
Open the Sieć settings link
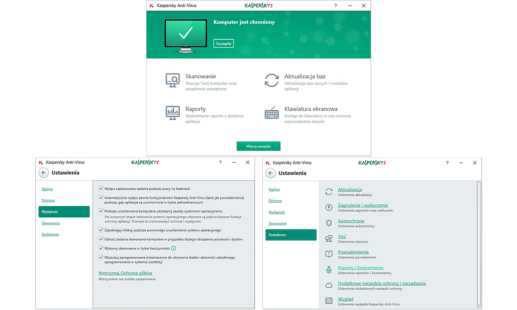(x=342, y=236)
